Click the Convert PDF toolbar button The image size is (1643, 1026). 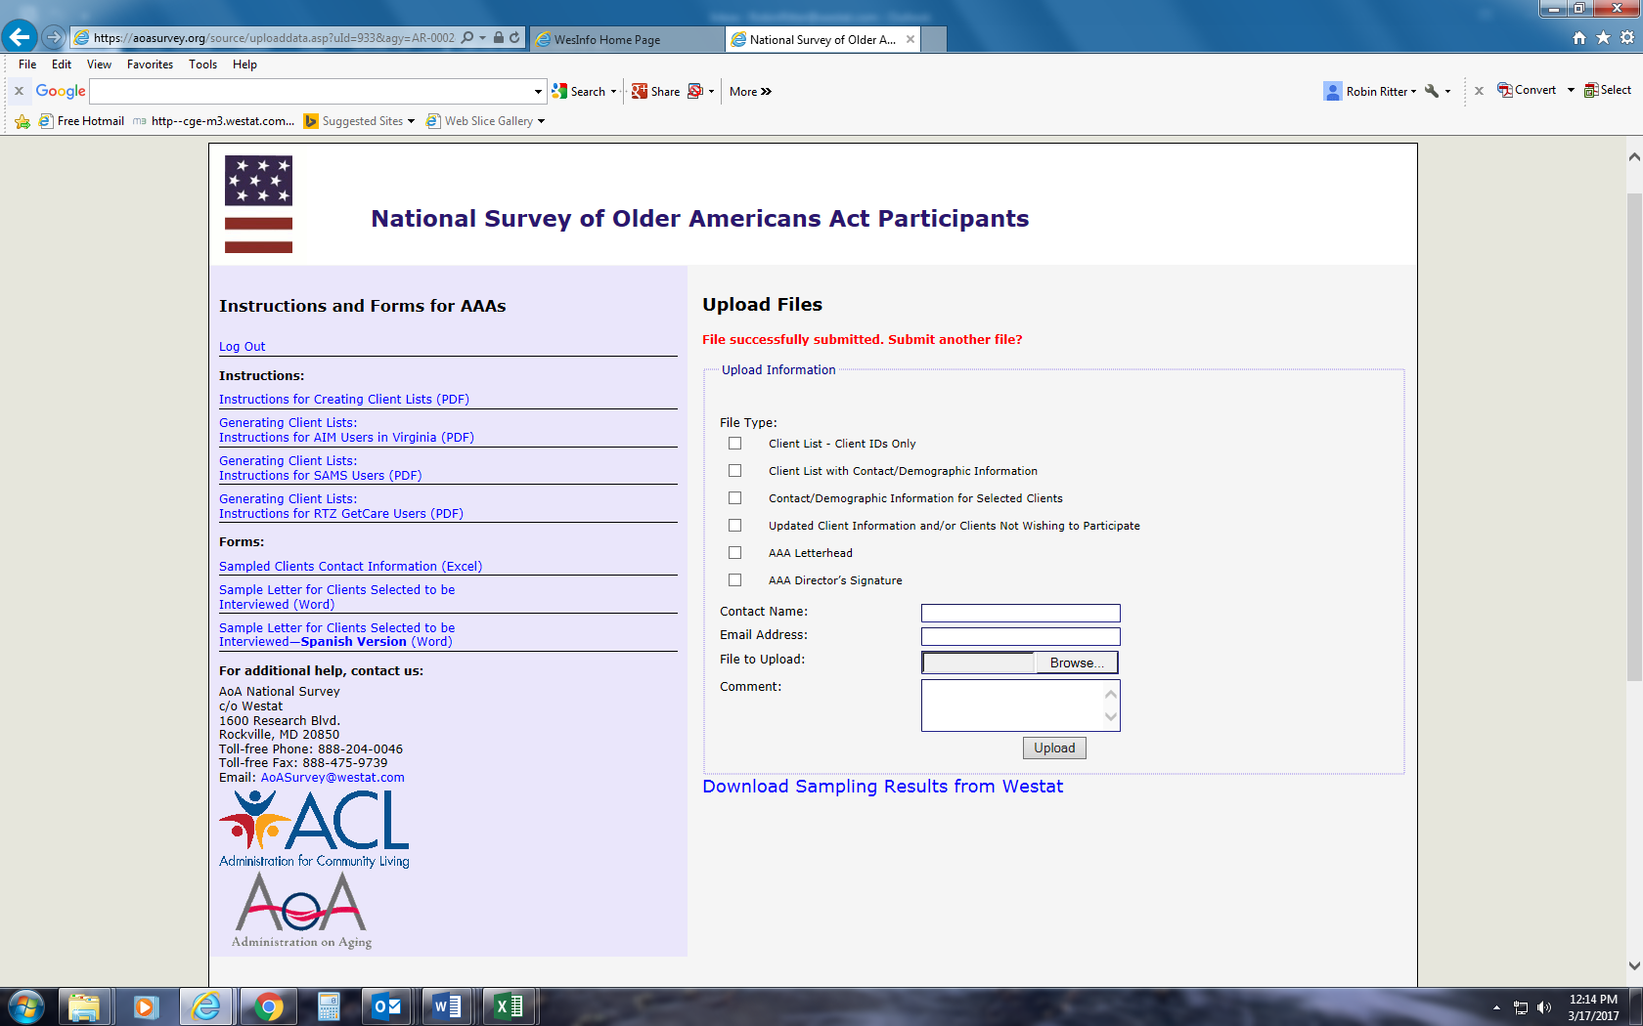pyautogui.click(x=1527, y=90)
